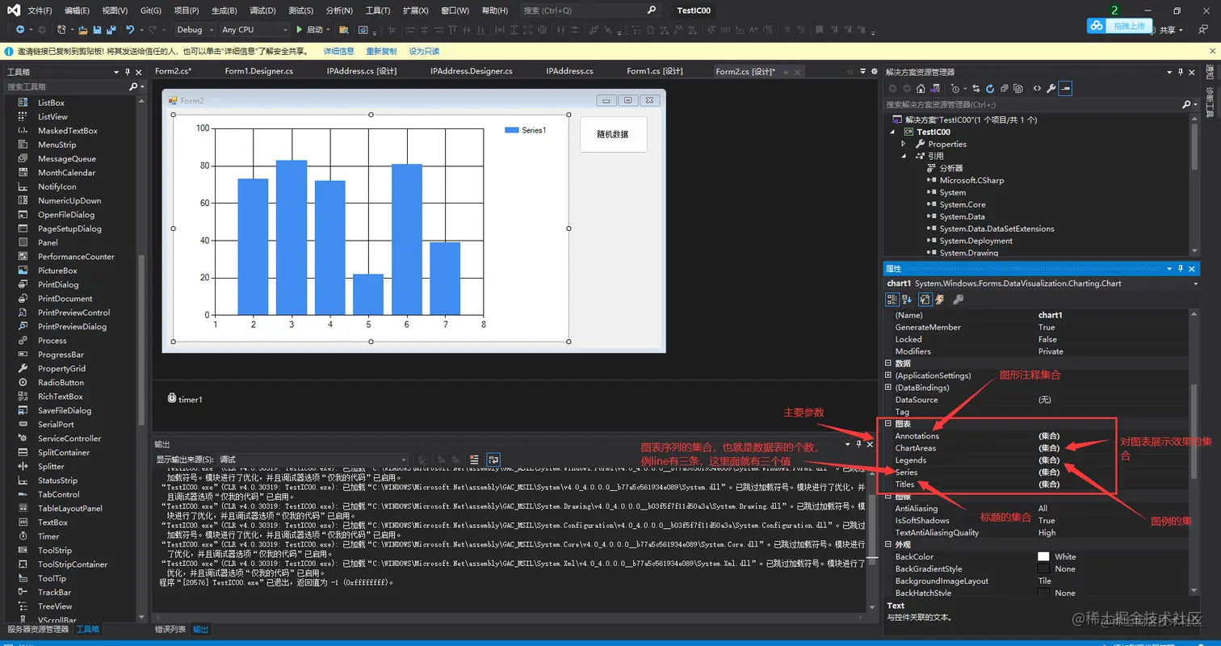
Task: Sync with active document icon
Action: point(976,89)
